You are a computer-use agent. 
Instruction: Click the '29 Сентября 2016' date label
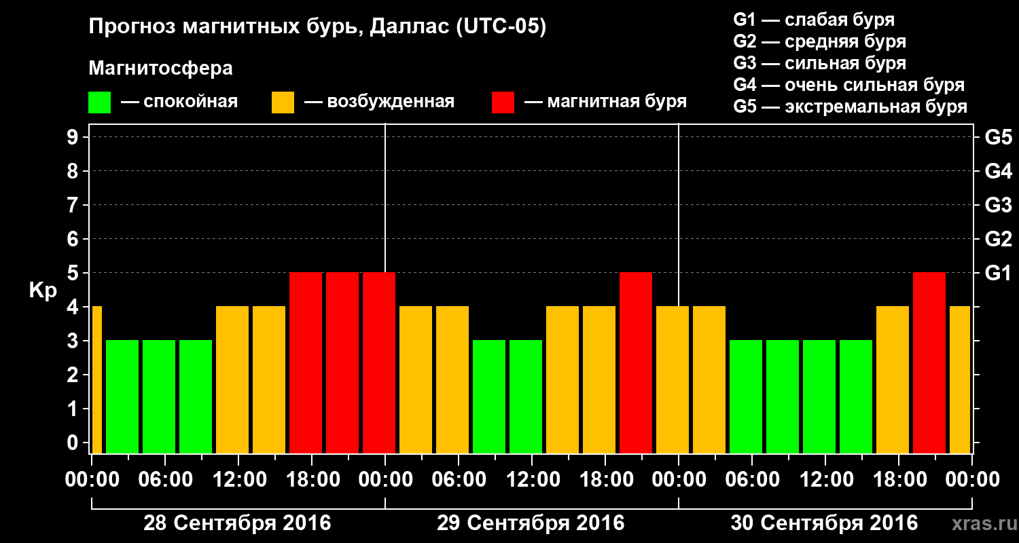pos(531,523)
